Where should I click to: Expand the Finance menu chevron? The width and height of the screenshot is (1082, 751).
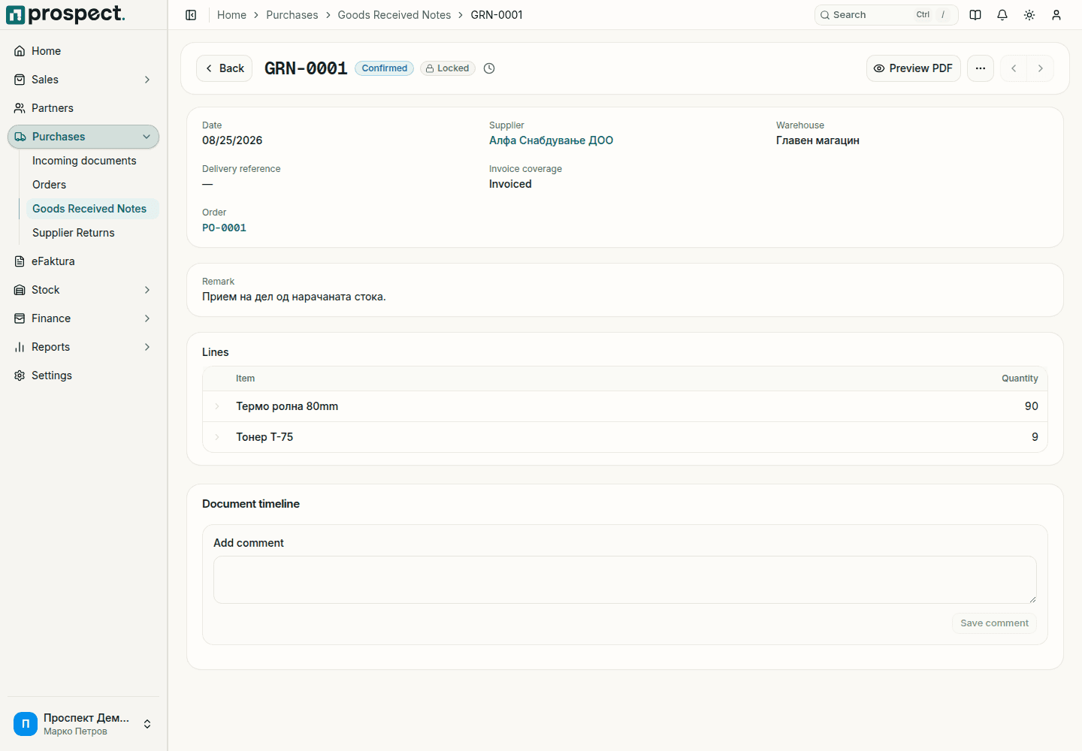point(147,318)
